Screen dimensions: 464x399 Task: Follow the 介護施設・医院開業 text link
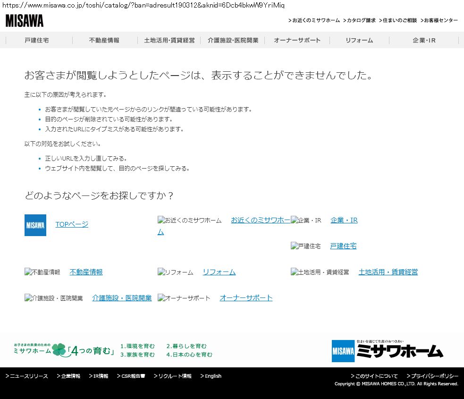(x=122, y=298)
